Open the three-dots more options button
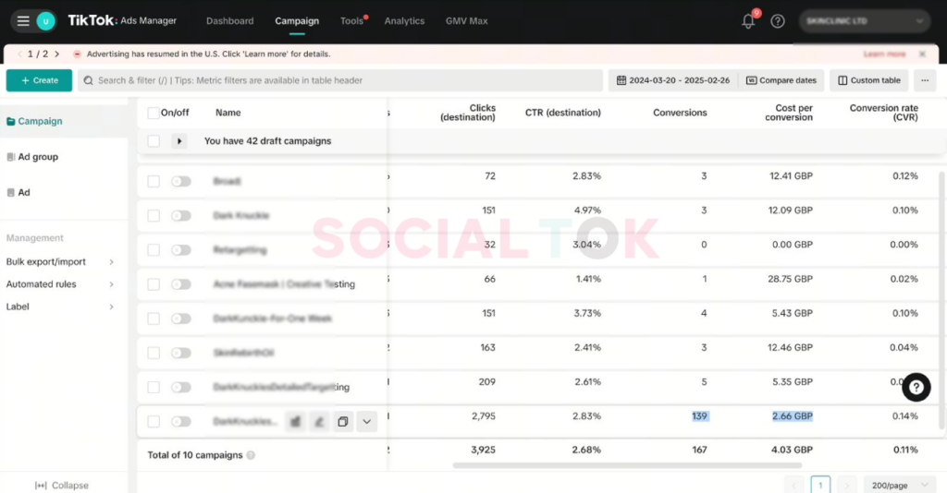The width and height of the screenshot is (947, 493). pos(924,80)
